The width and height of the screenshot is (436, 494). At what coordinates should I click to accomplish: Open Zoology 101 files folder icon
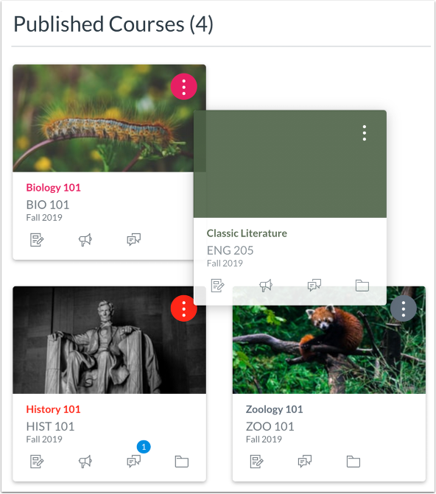tap(354, 462)
